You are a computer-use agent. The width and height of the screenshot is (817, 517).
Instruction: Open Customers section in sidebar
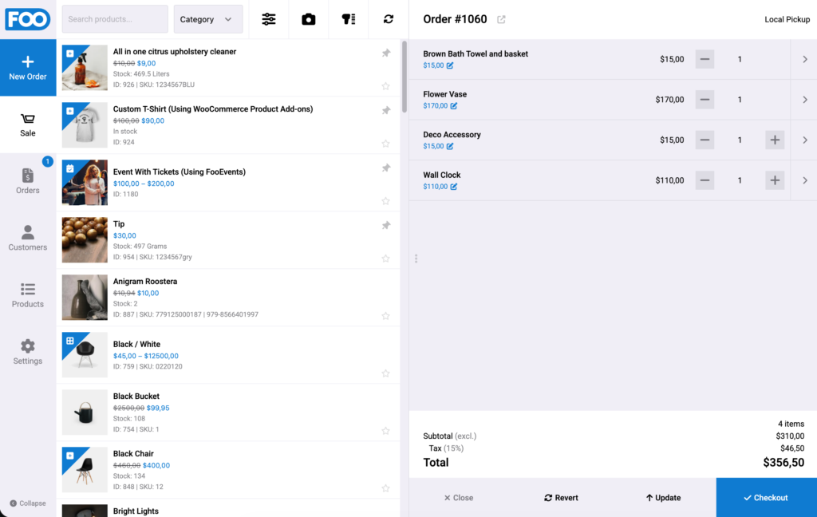[28, 239]
